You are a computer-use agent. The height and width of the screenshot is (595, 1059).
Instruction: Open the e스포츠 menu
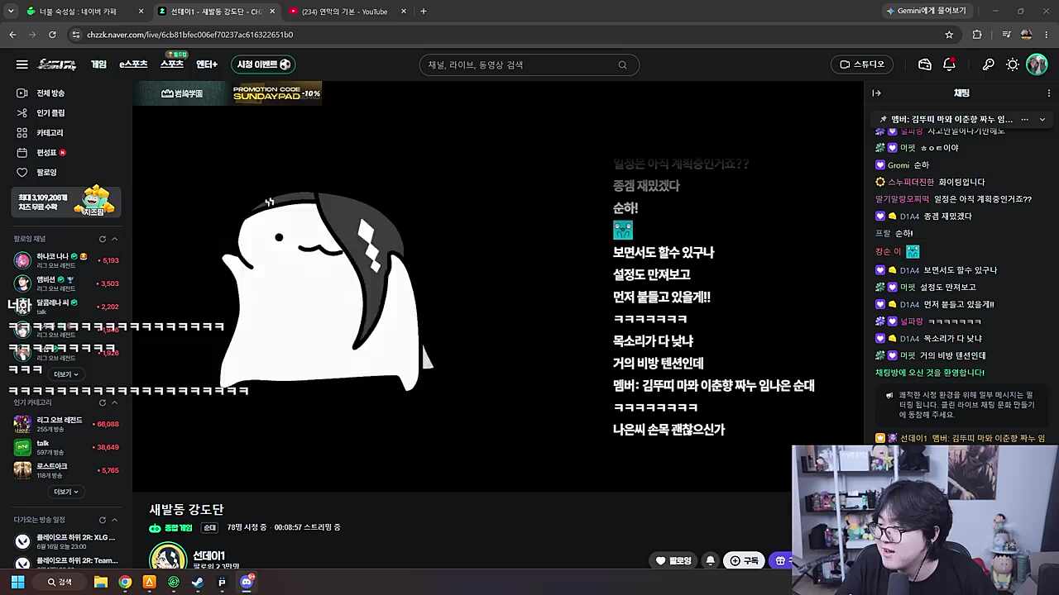tap(133, 64)
